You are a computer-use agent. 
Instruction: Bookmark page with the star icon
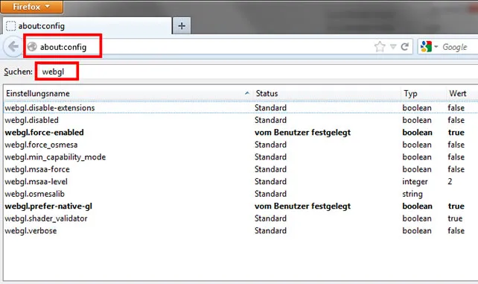pyautogui.click(x=380, y=47)
